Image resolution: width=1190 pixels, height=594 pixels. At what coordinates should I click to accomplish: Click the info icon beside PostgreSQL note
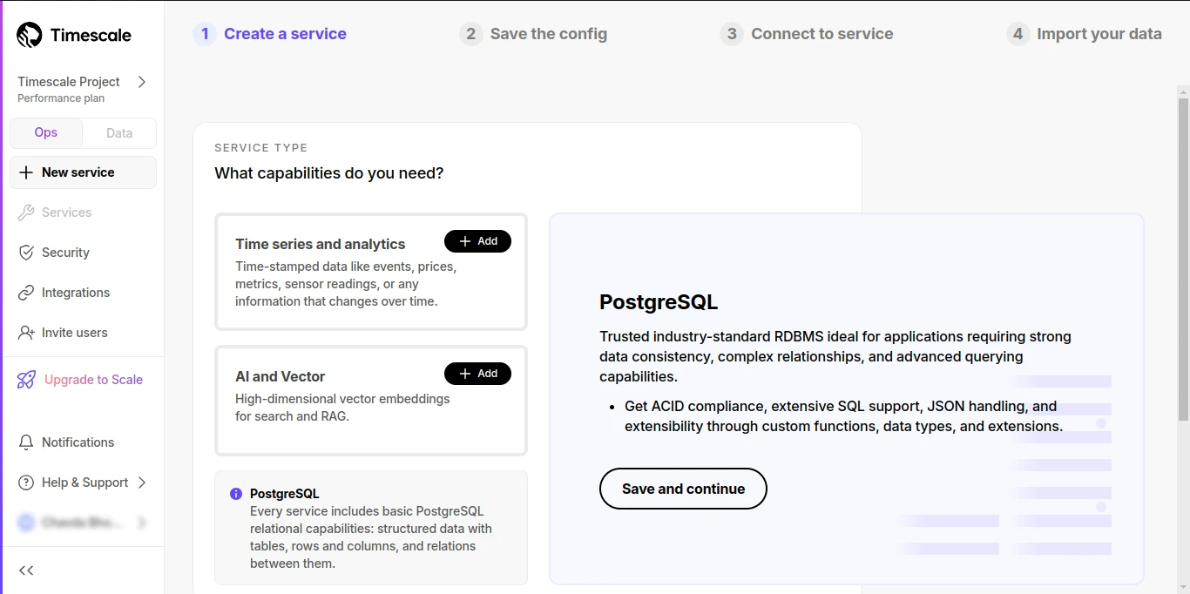[x=236, y=494]
